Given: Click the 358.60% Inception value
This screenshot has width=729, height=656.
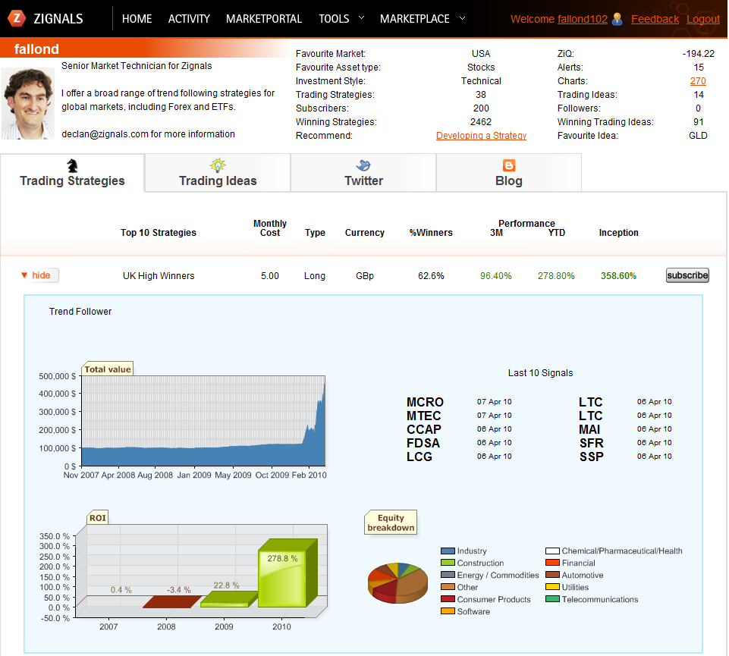Looking at the screenshot, I should [618, 276].
